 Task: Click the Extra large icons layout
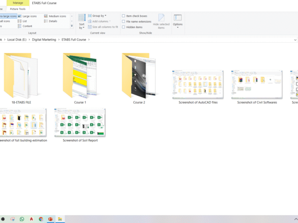(x=8, y=16)
